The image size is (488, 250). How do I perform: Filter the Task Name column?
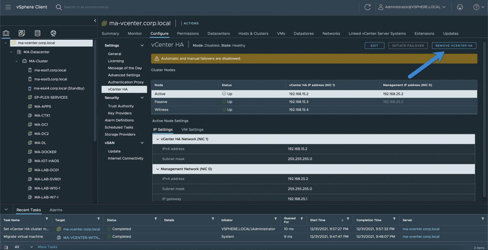click(x=47, y=219)
